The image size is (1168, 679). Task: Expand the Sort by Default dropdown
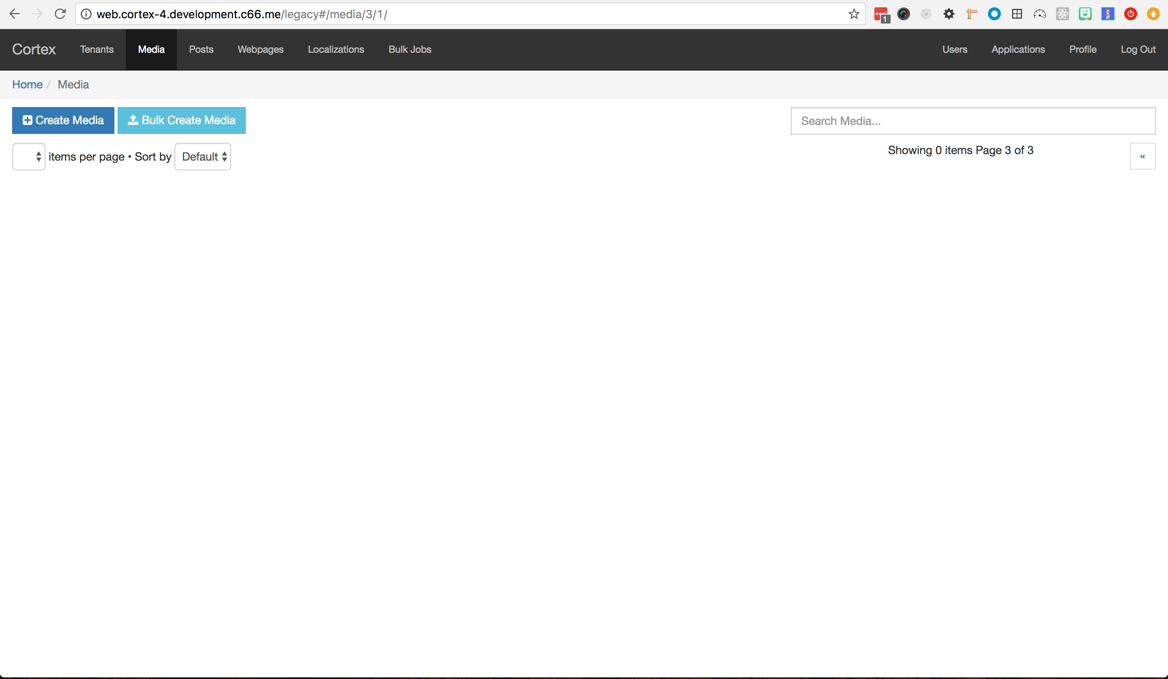coord(203,157)
